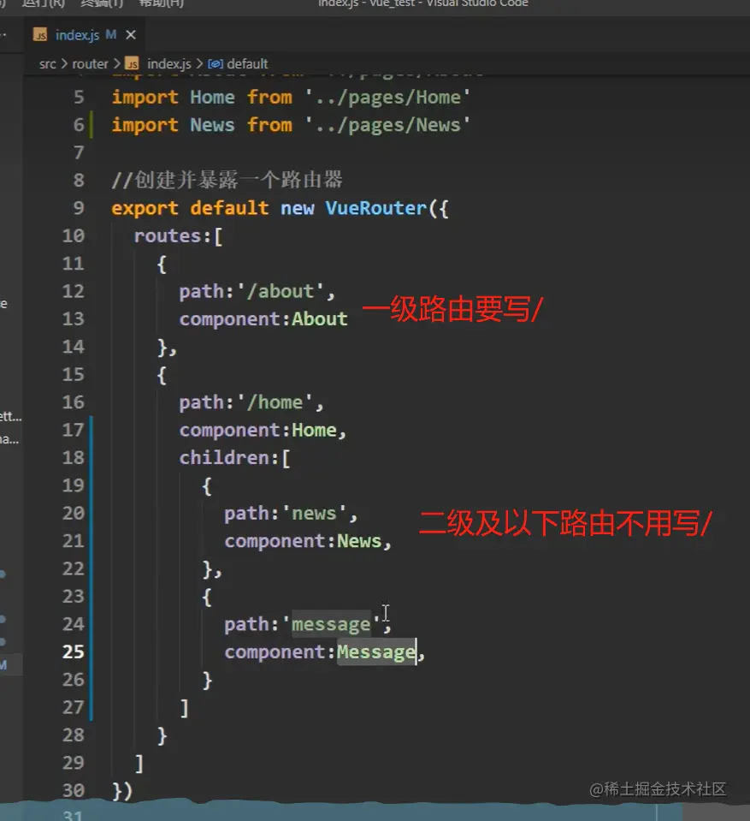The height and width of the screenshot is (821, 750).
Task: Click component:News on line 21
Action: [x=304, y=541]
